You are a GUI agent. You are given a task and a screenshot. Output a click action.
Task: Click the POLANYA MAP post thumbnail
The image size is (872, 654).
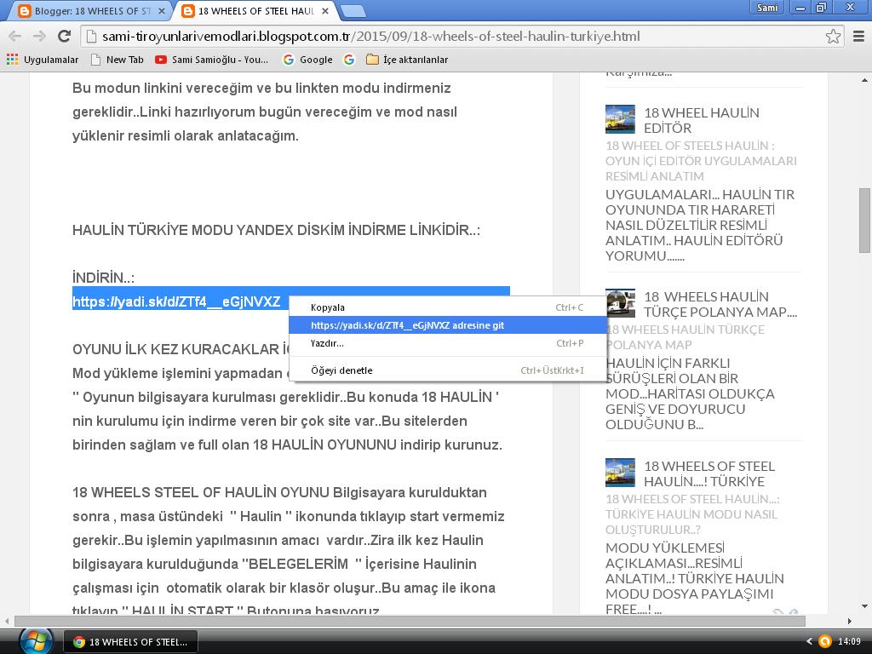[x=620, y=303]
